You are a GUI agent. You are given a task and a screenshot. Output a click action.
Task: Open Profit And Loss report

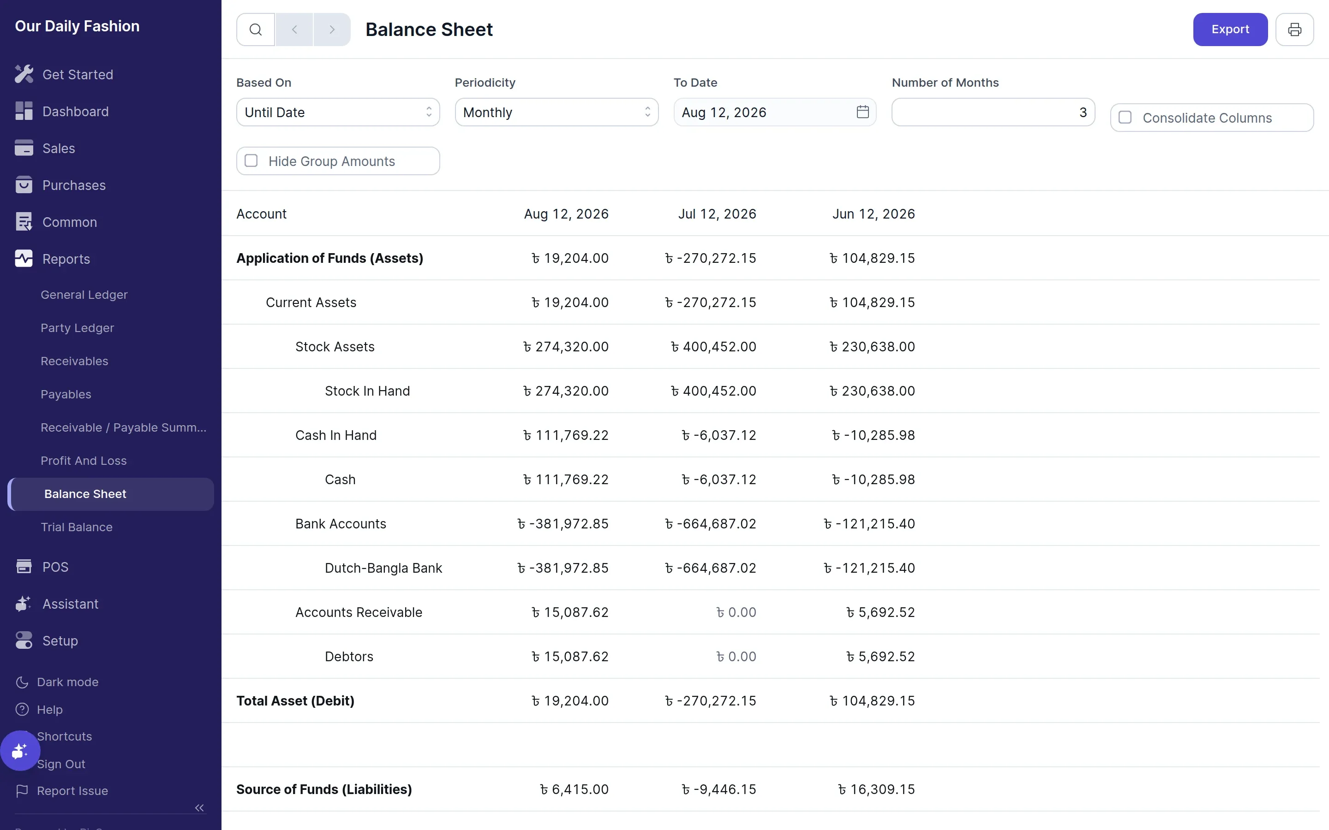pos(84,461)
